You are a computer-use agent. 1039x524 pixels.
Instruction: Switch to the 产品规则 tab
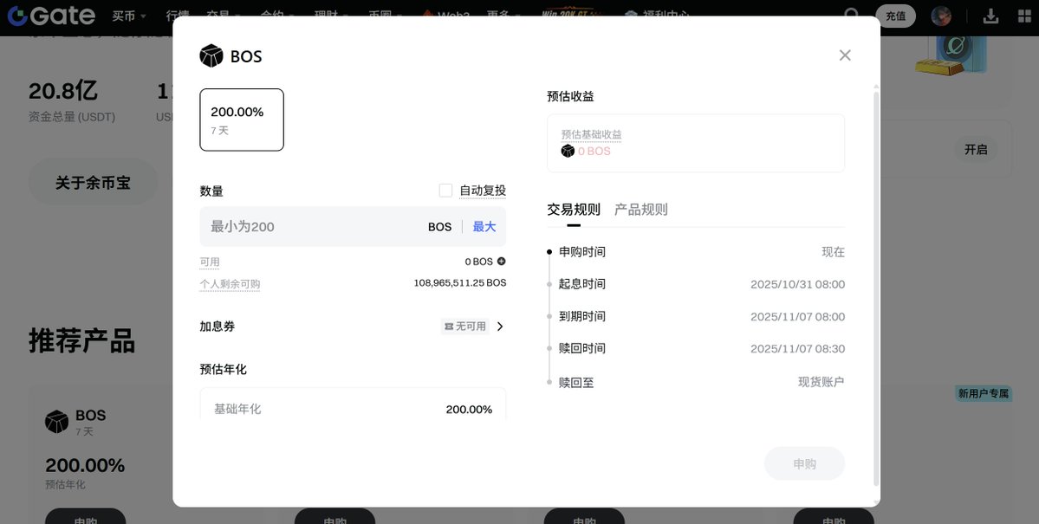pyautogui.click(x=640, y=210)
